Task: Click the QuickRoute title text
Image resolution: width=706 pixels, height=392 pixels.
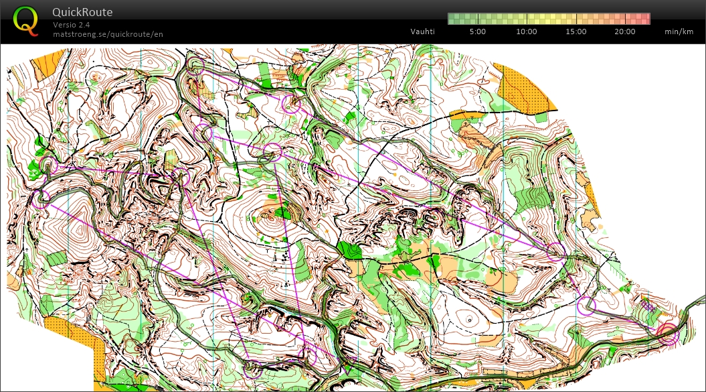Action: click(82, 12)
